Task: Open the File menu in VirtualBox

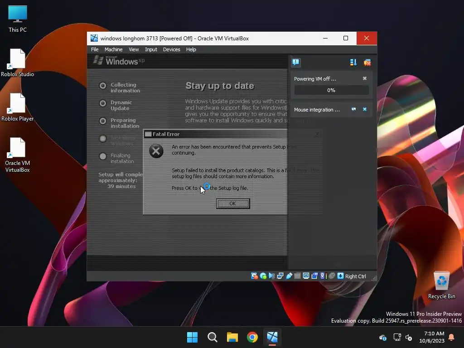Action: point(95,49)
